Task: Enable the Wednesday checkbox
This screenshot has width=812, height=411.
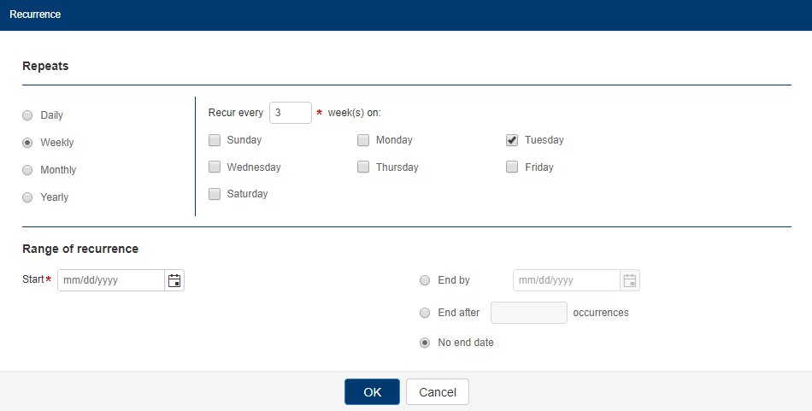Action: point(215,167)
